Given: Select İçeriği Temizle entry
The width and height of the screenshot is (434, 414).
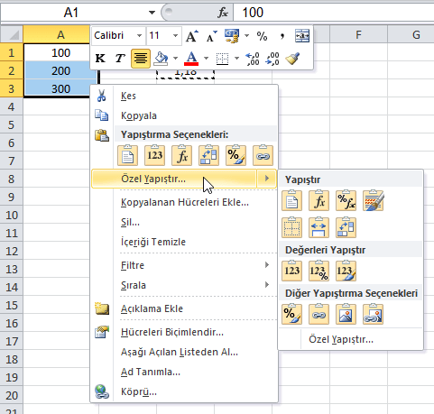Looking at the screenshot, I should pyautogui.click(x=183, y=242).
